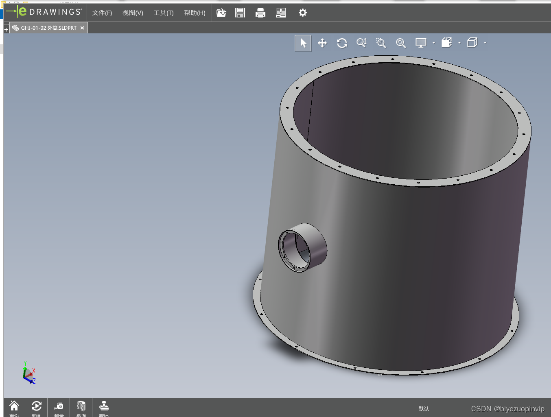The height and width of the screenshot is (417, 551).
Task: Expand the view orientation dropdown arrow
Action: coord(459,43)
